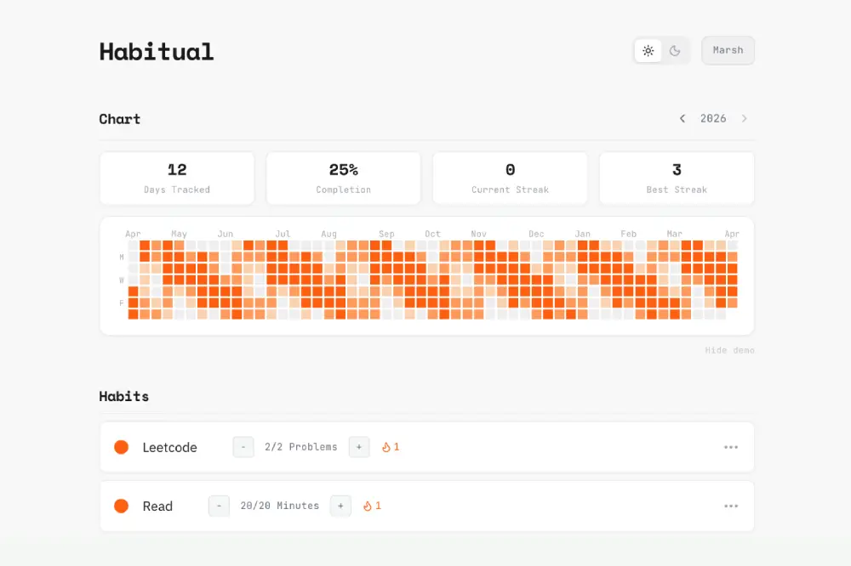Screen dimensions: 851x566
Task: Toggle Leetcode habit completion circle
Action: 122,447
